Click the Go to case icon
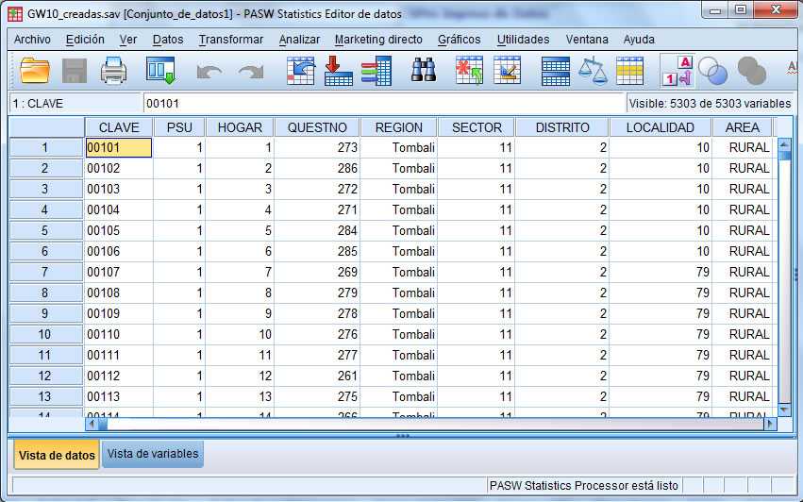This screenshot has width=803, height=502. point(300,71)
